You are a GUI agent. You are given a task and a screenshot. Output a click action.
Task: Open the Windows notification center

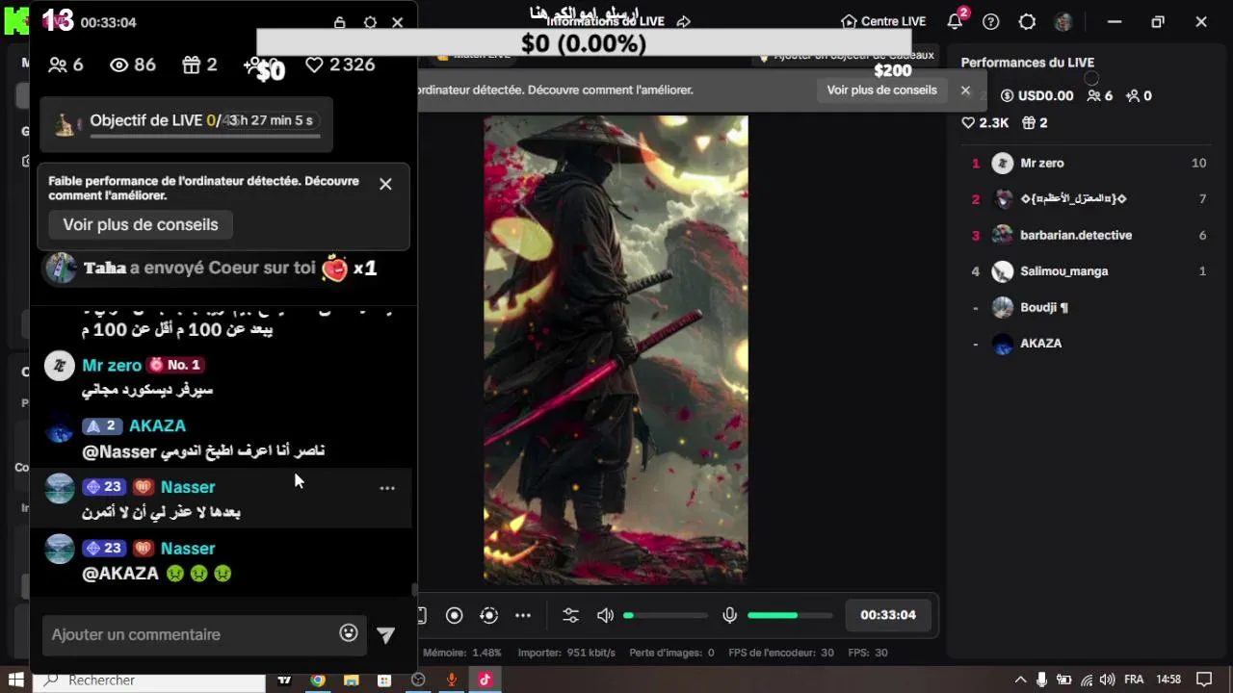click(x=1203, y=680)
